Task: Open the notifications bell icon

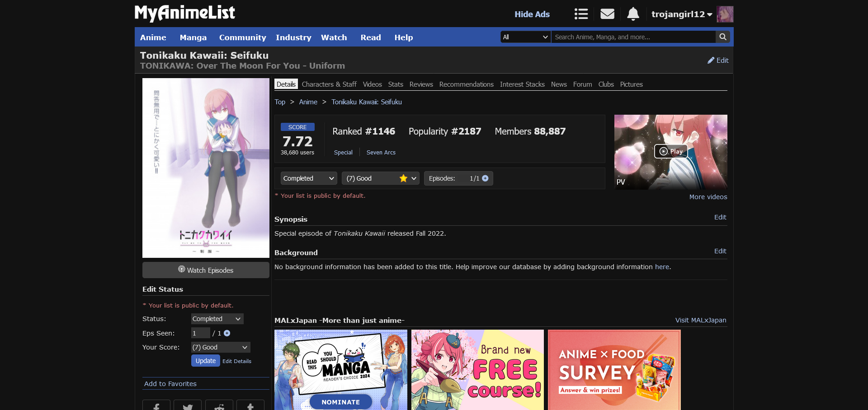Action: 633,14
